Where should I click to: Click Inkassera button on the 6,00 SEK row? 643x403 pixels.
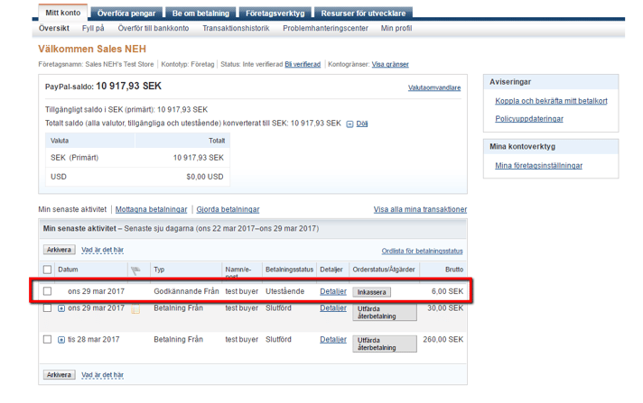click(371, 292)
